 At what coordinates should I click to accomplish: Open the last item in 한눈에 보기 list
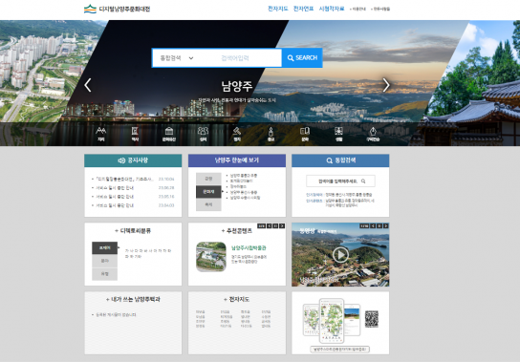click(x=245, y=198)
